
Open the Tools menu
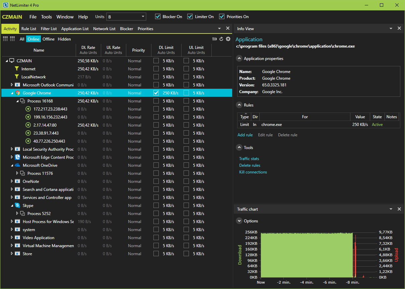[x=47, y=17]
